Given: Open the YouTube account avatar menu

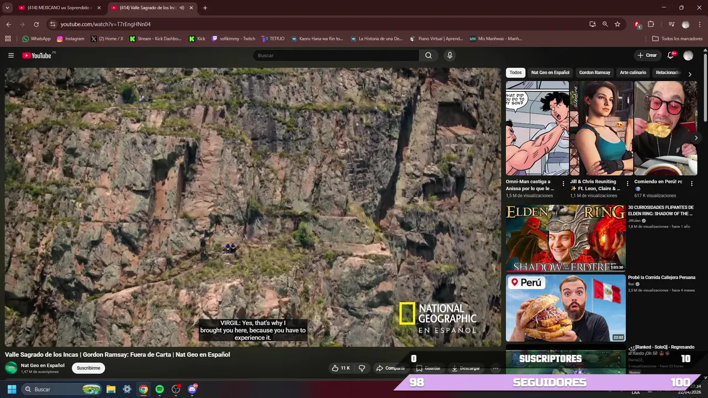Looking at the screenshot, I should [x=688, y=55].
